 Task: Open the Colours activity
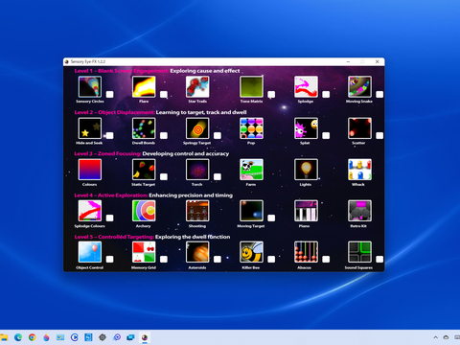[x=90, y=170]
